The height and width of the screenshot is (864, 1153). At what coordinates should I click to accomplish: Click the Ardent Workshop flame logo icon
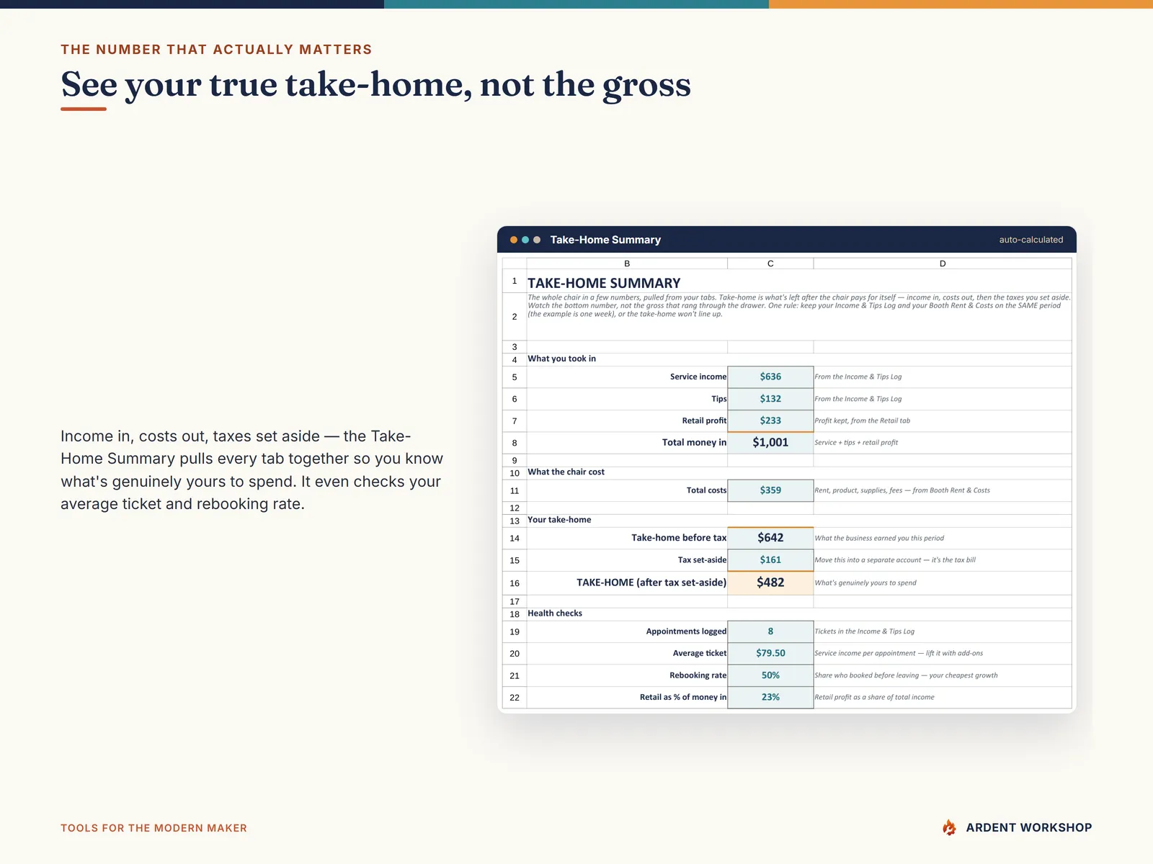[949, 827]
